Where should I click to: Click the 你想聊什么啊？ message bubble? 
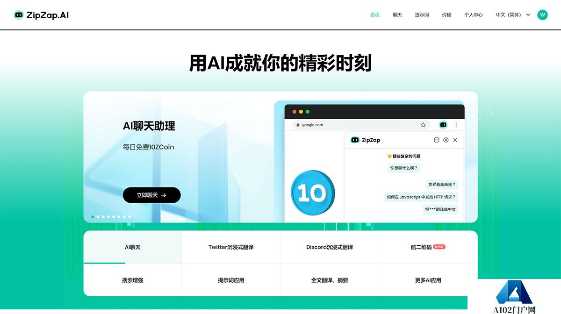404,168
